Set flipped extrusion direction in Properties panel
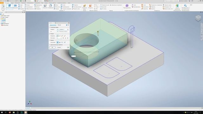203x114 pixels. click(60, 36)
